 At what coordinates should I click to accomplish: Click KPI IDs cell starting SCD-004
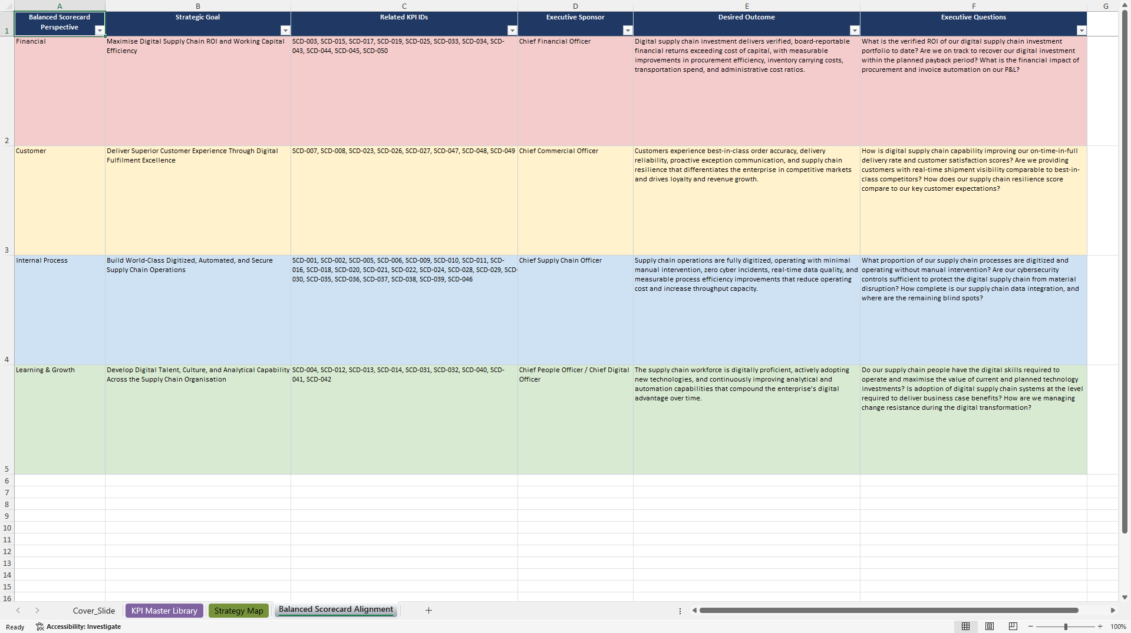click(404, 419)
